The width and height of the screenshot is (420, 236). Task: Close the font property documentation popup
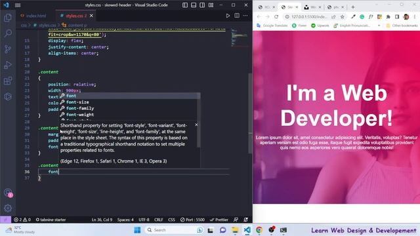coord(196,125)
